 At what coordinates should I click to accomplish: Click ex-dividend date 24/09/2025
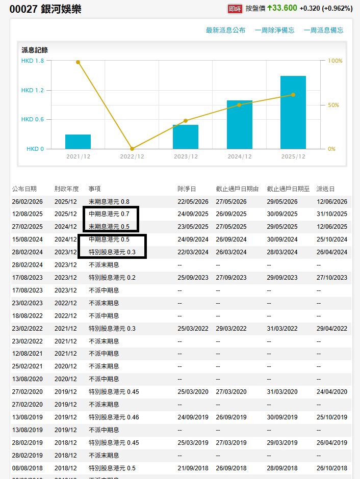tap(193, 214)
